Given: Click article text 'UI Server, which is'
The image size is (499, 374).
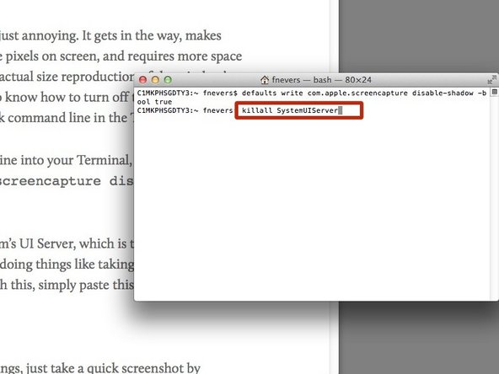Looking at the screenshot, I should 72,244.
